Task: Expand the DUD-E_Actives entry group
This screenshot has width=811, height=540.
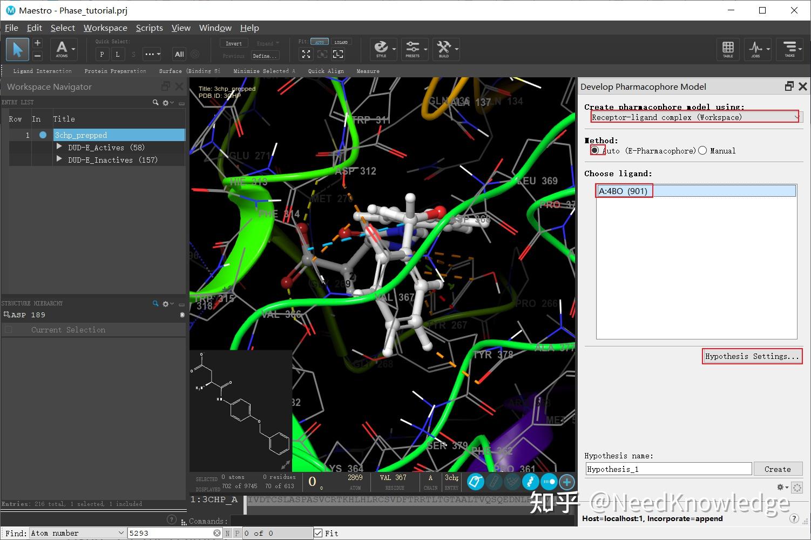Action: [59, 146]
